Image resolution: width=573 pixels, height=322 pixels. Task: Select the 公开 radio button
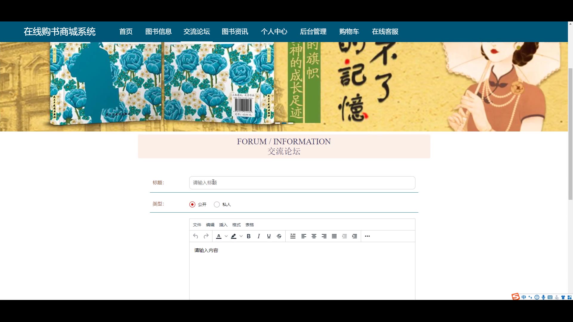click(192, 205)
